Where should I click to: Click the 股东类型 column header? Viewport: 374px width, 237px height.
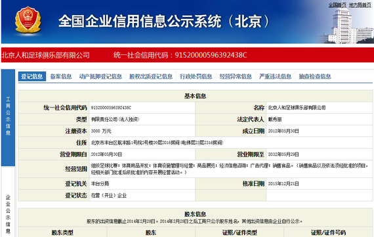coord(62,232)
